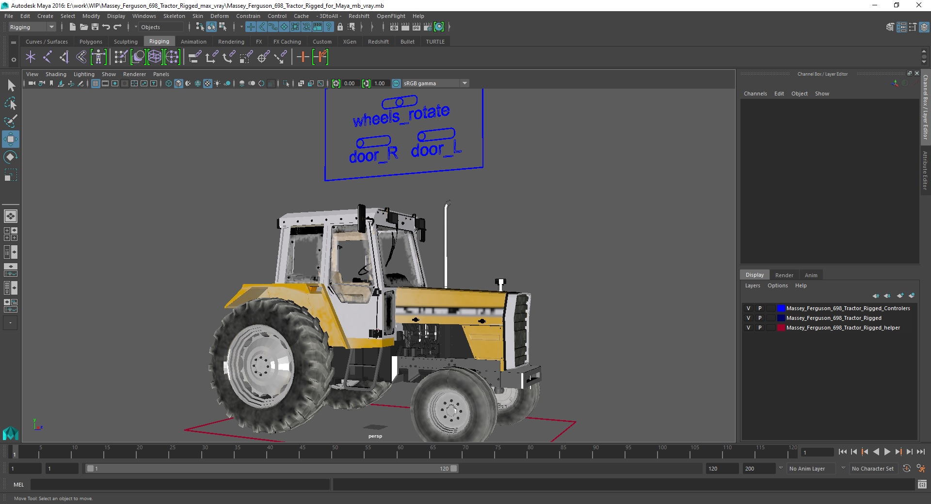Switch to the Animation shelf tab
Image resolution: width=931 pixels, height=504 pixels.
point(193,42)
